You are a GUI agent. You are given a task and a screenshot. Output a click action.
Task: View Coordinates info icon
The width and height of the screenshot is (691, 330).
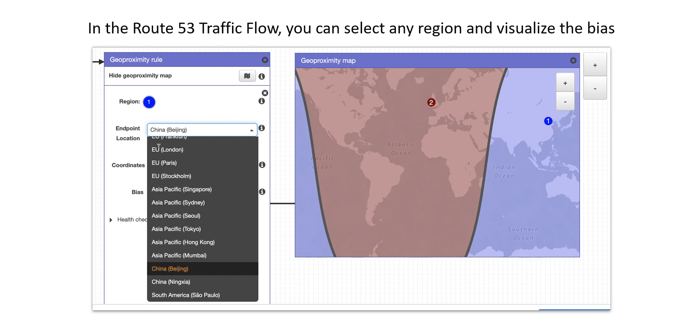pyautogui.click(x=262, y=165)
